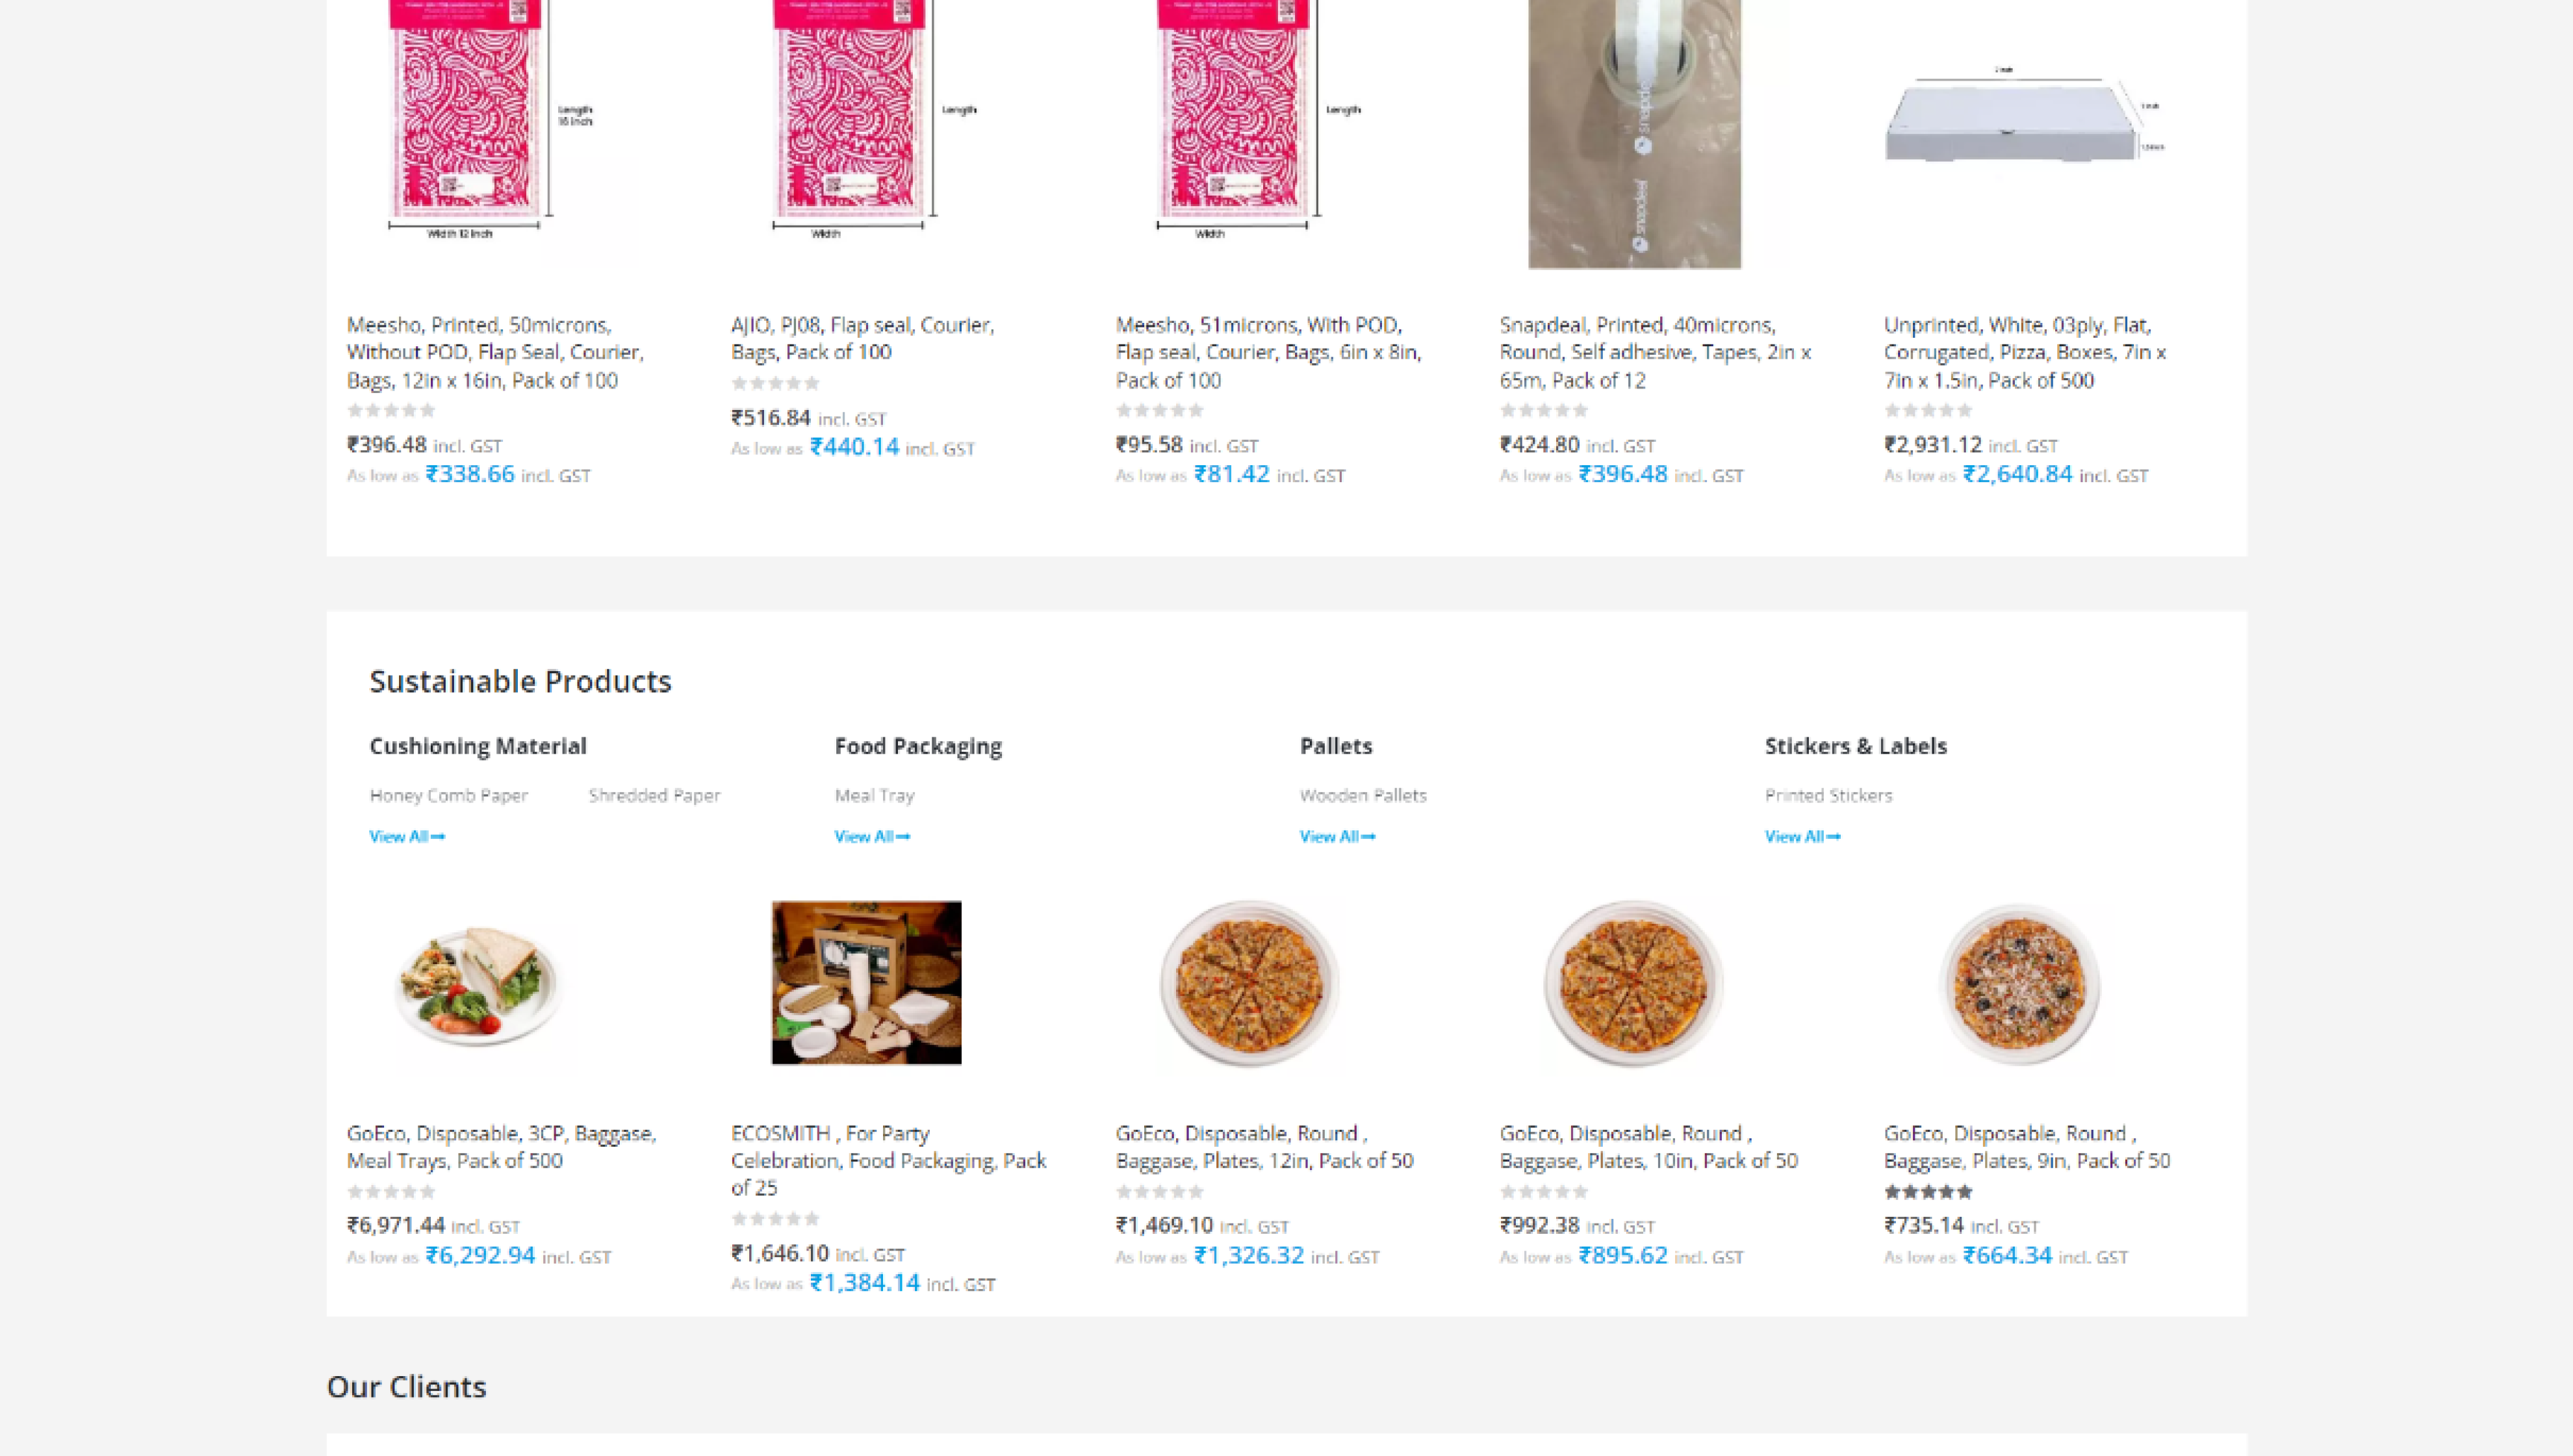This screenshot has width=2573, height=1456.
Task: Click View All under Cushioning Material
Action: 406,836
